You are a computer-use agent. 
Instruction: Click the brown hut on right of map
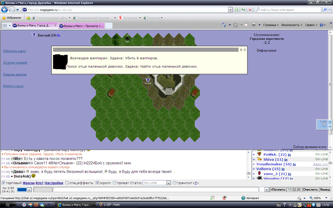[195, 92]
